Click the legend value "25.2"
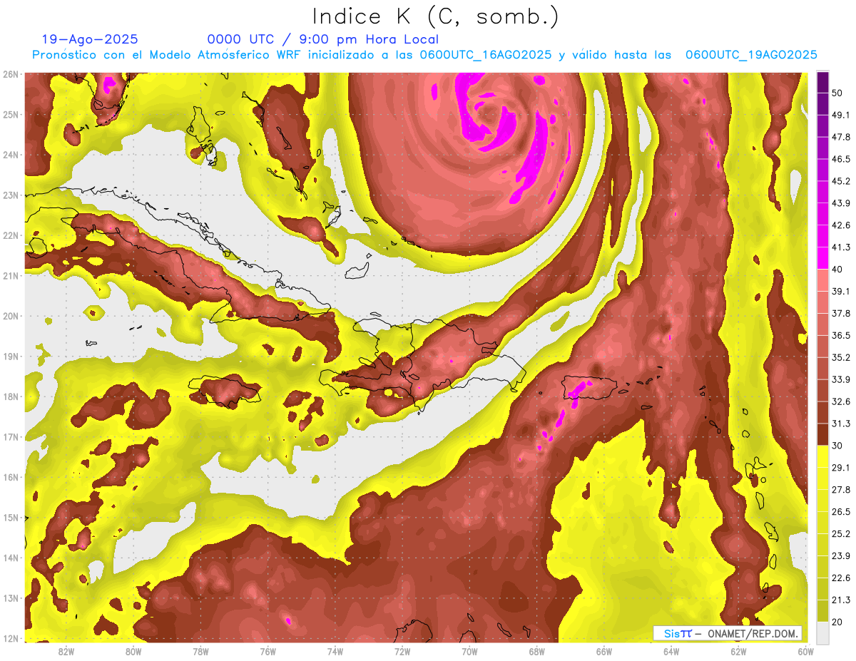This screenshot has width=856, height=661. (841, 533)
